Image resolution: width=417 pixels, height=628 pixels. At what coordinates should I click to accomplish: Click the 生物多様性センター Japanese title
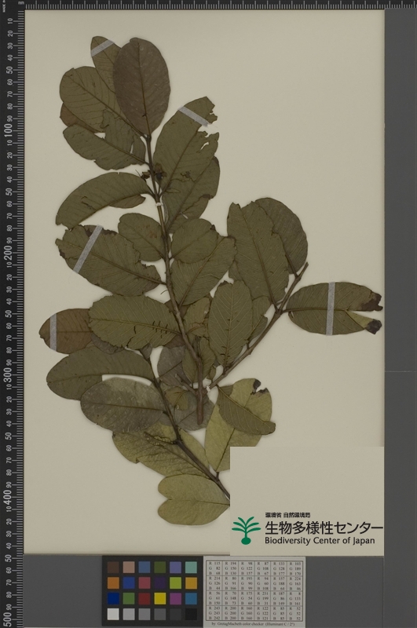coord(324,527)
